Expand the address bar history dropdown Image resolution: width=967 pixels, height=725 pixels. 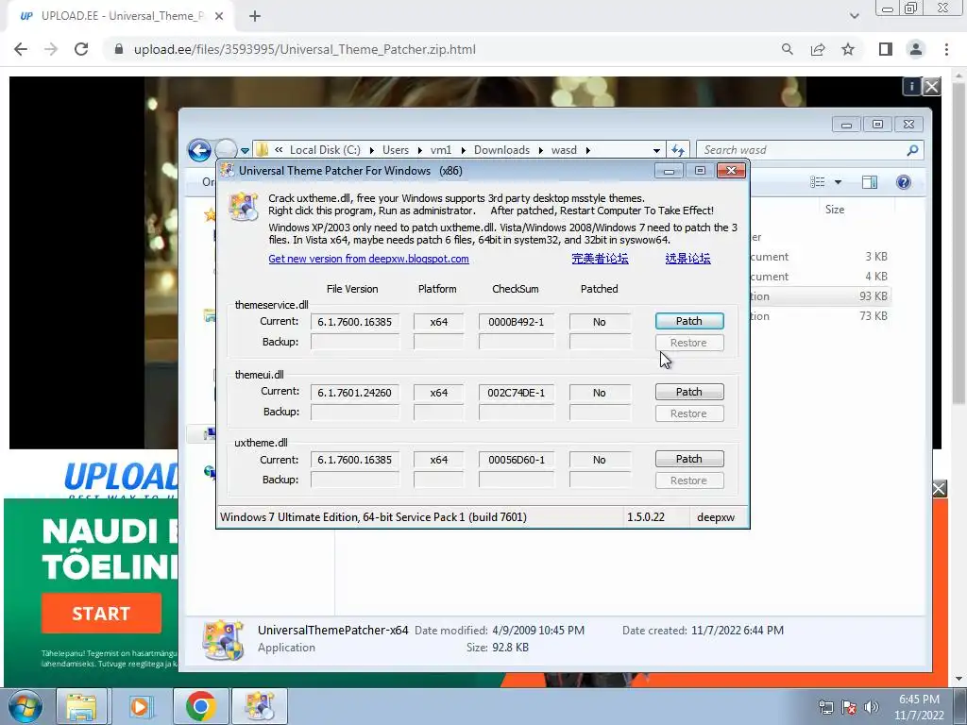656,150
